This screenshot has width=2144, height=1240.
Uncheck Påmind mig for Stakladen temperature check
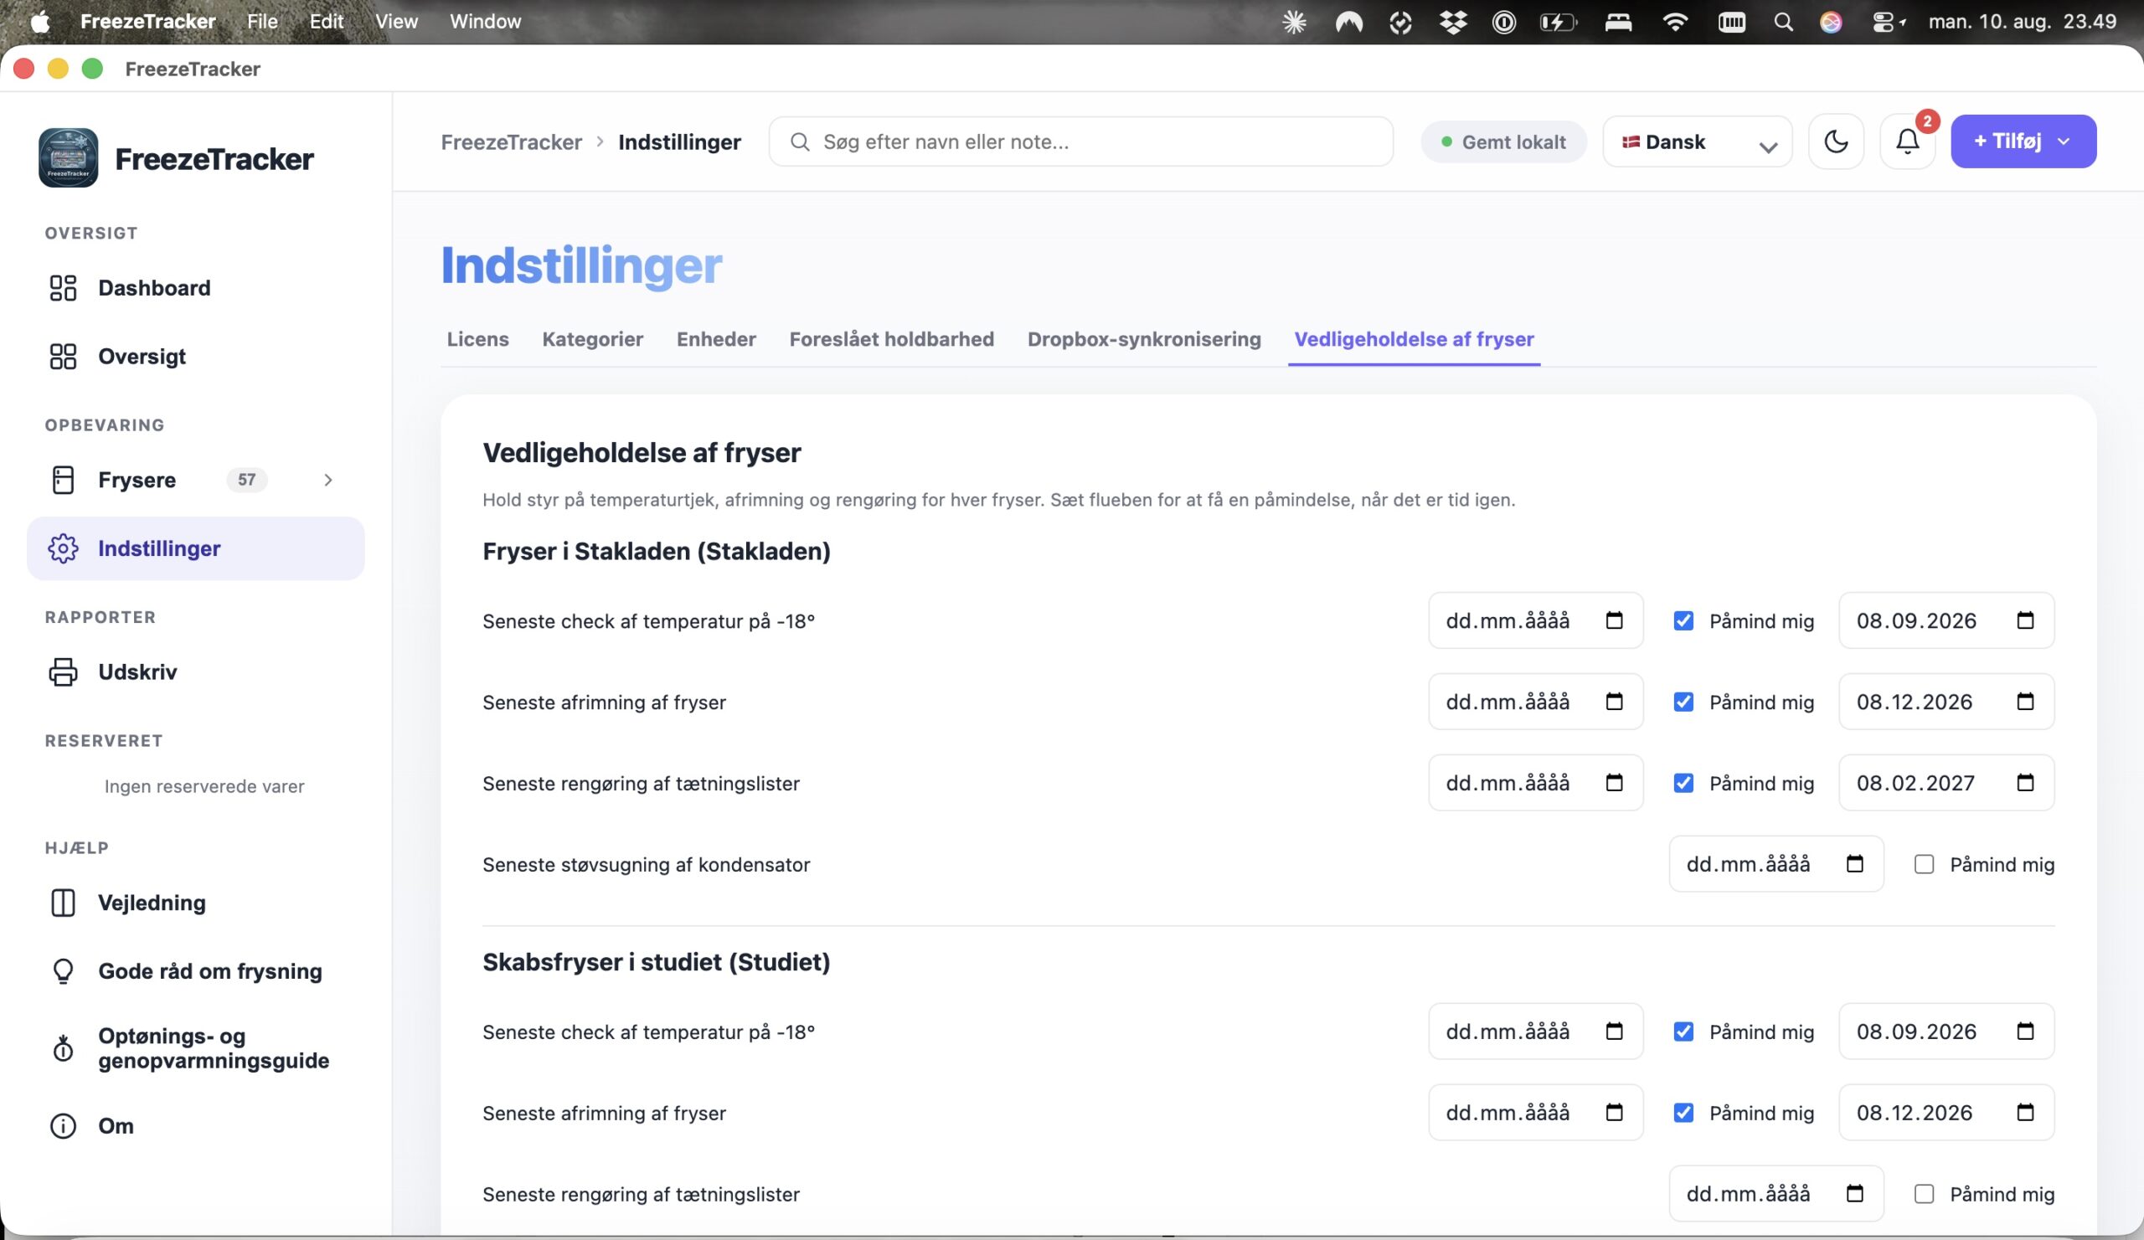coord(1683,621)
